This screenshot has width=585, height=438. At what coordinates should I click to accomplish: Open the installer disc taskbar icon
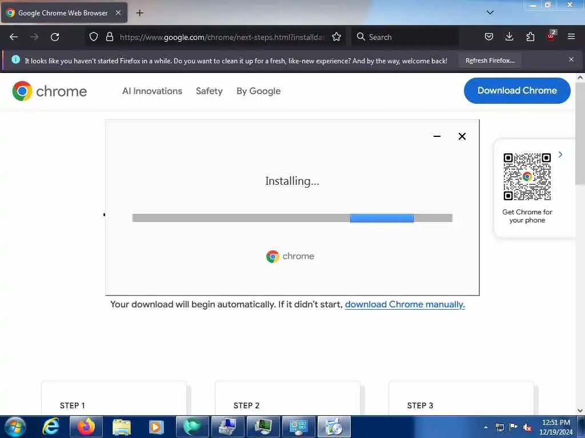pos(334,427)
